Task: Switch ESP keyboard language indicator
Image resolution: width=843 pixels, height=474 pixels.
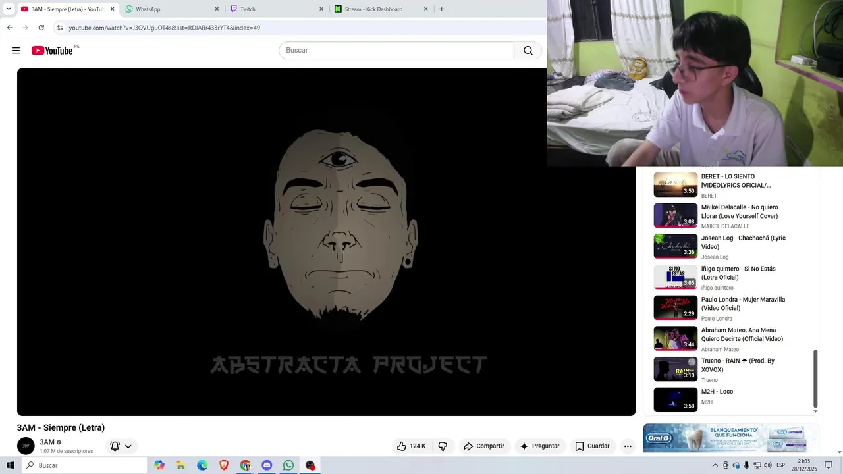Action: tap(781, 465)
